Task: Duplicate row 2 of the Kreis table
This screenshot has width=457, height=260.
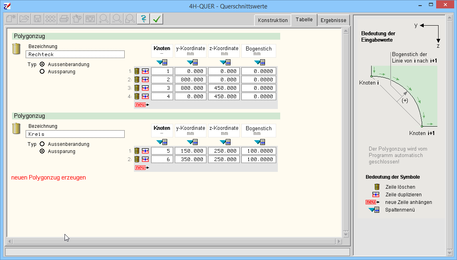Action: (x=145, y=159)
